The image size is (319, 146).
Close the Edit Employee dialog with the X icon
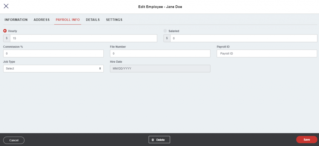pyautogui.click(x=6, y=6)
